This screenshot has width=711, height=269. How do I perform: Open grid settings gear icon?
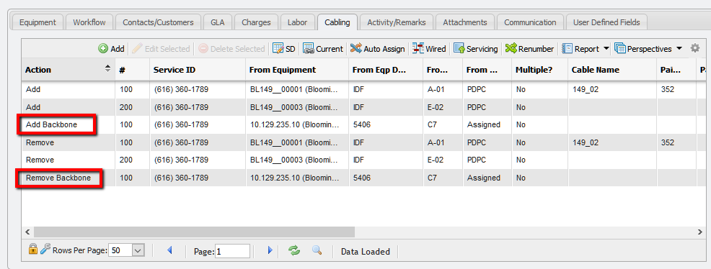694,48
